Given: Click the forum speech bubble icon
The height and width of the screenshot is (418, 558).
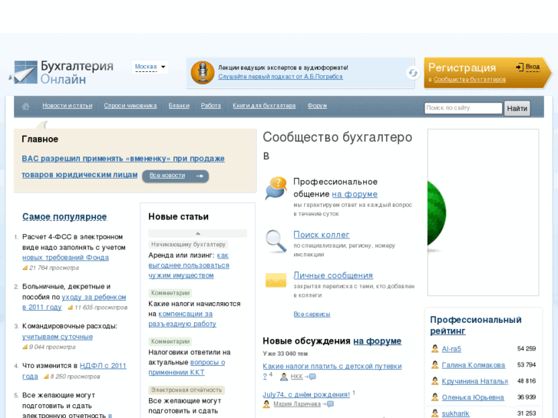Looking at the screenshot, I should click(276, 188).
